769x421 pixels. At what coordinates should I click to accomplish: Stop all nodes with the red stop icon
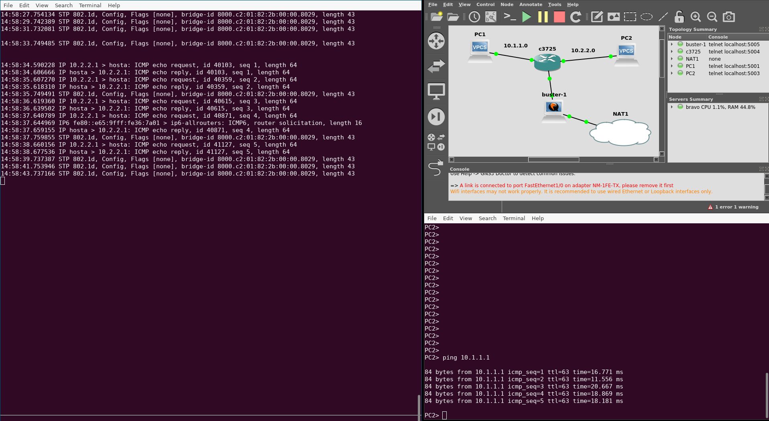click(559, 17)
